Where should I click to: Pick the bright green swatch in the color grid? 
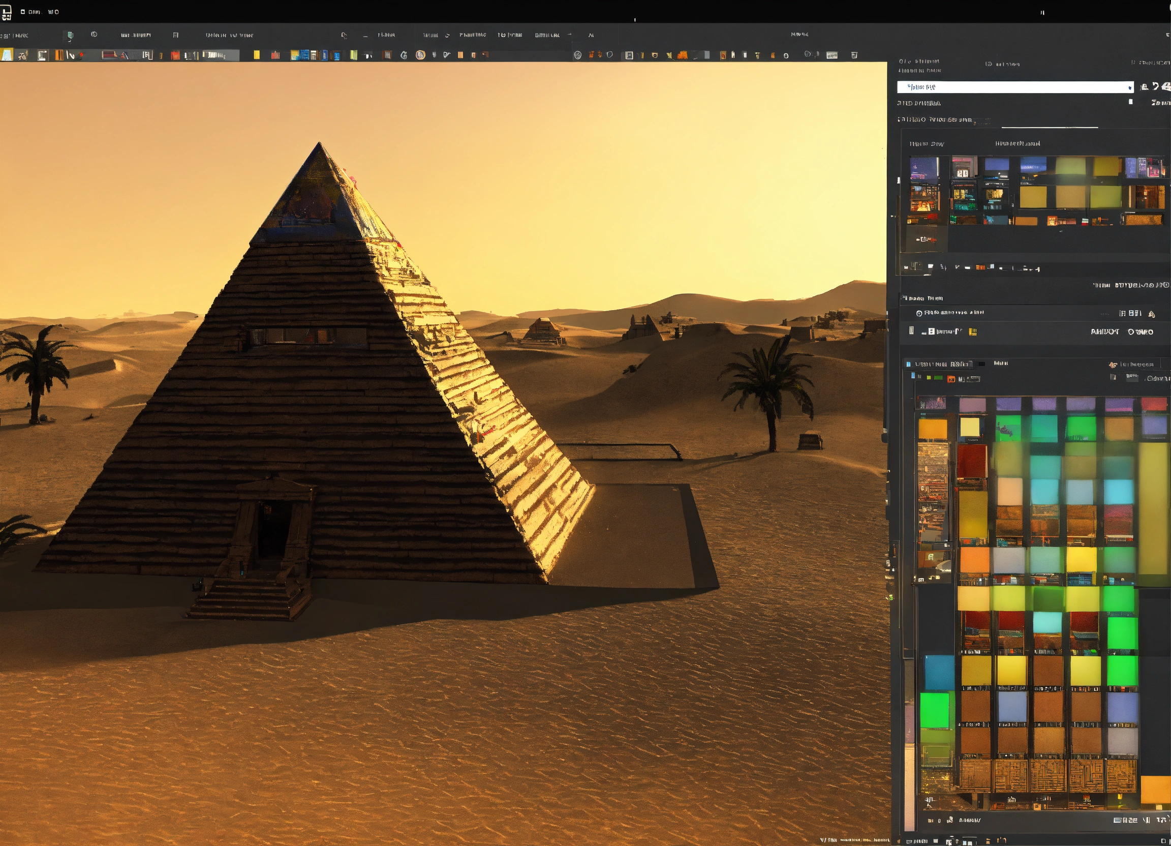click(x=1123, y=633)
